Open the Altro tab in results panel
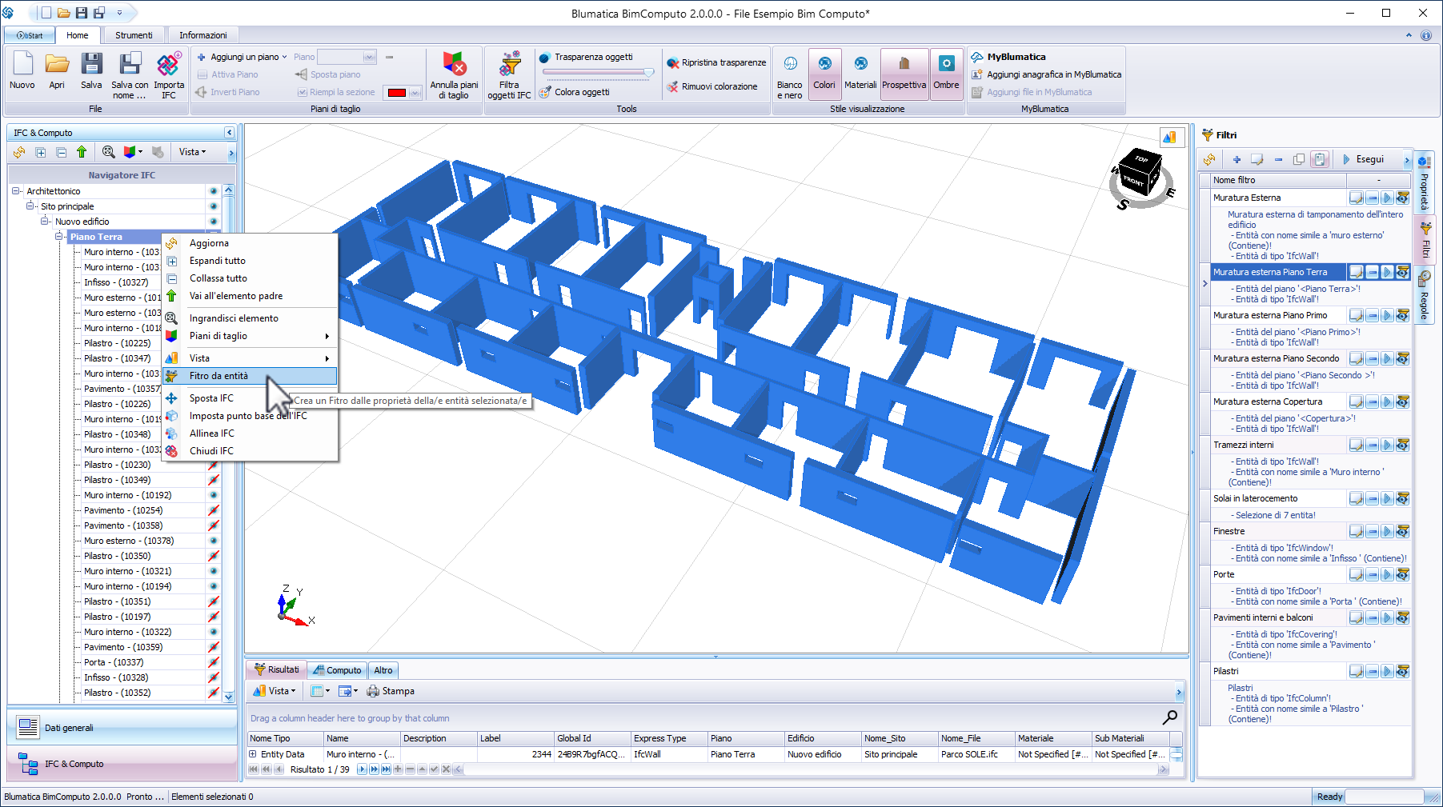 pos(383,670)
